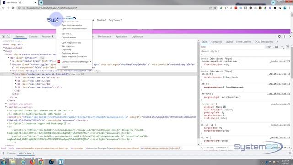The width and height of the screenshot is (293, 165).
Task: Switch to the Recorder tab
Action: point(47,37)
